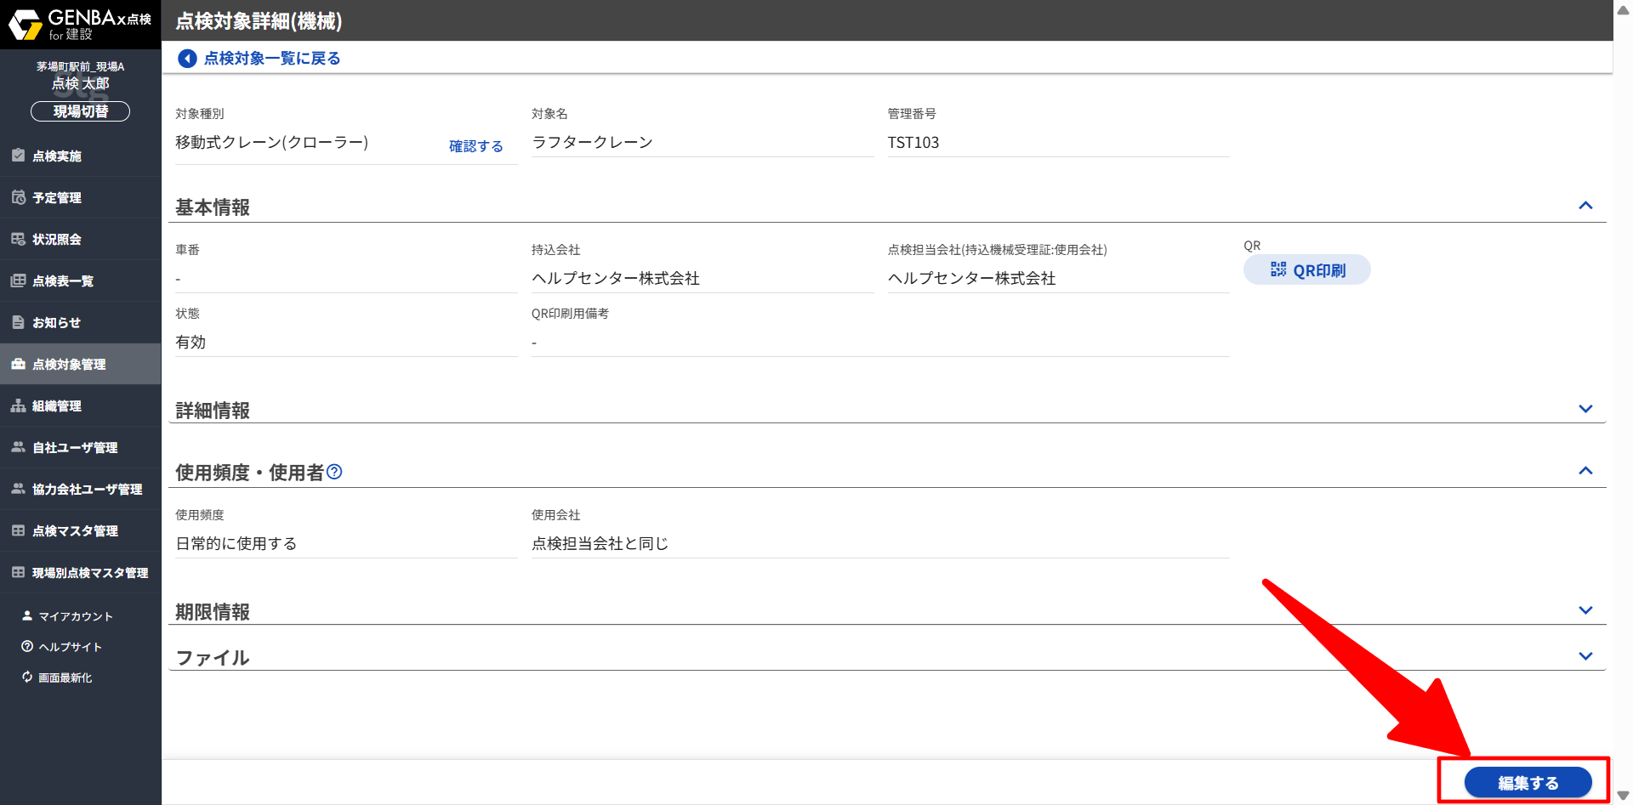Screen dimensions: 1633x805
Task: Open 点検マスタ管理 menu item
Action: [75, 531]
